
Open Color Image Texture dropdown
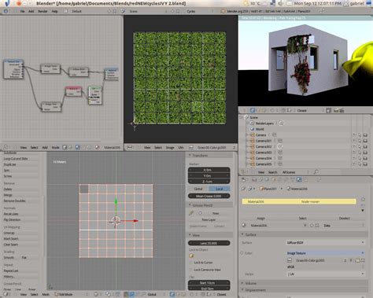[x=325, y=253]
